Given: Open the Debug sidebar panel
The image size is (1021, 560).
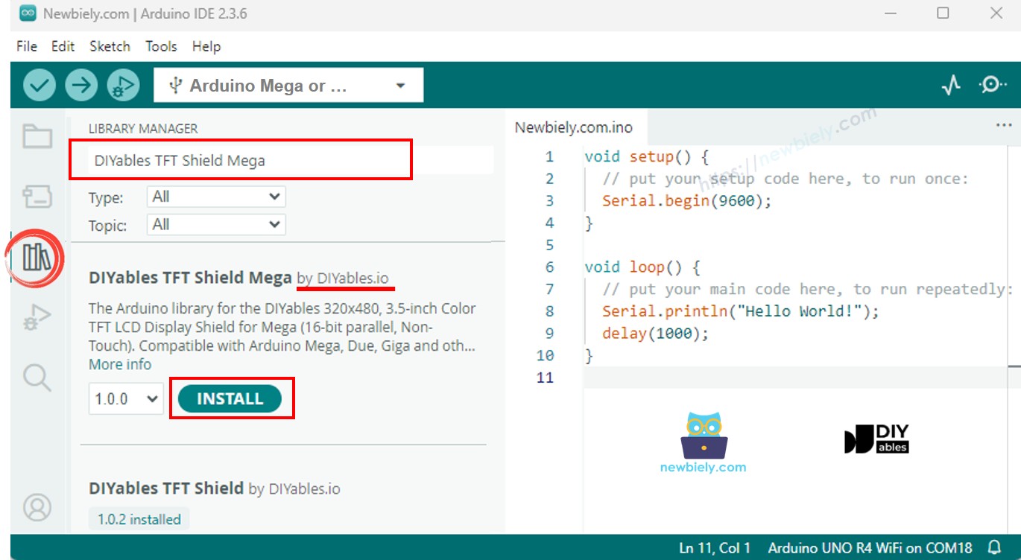Looking at the screenshot, I should [x=37, y=318].
